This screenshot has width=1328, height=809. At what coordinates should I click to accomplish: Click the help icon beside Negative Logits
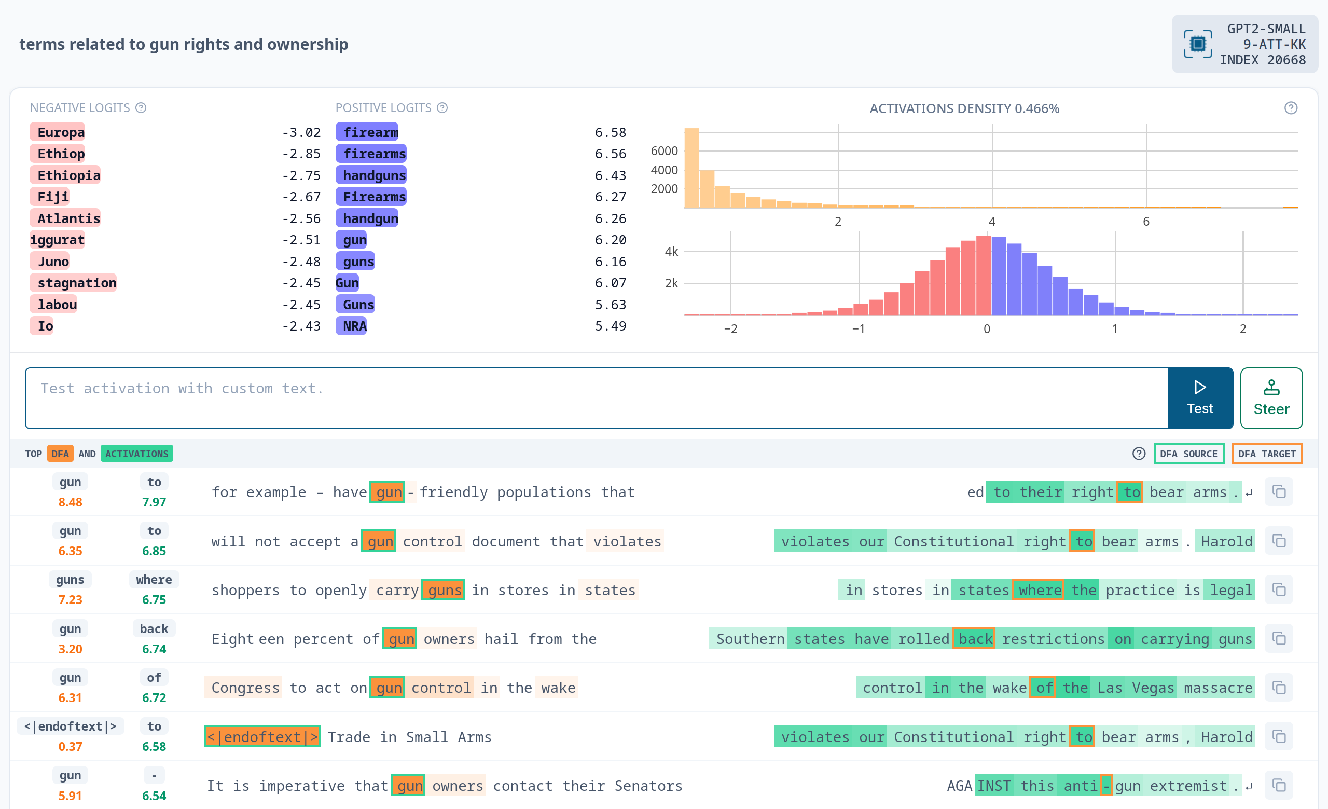(x=141, y=108)
